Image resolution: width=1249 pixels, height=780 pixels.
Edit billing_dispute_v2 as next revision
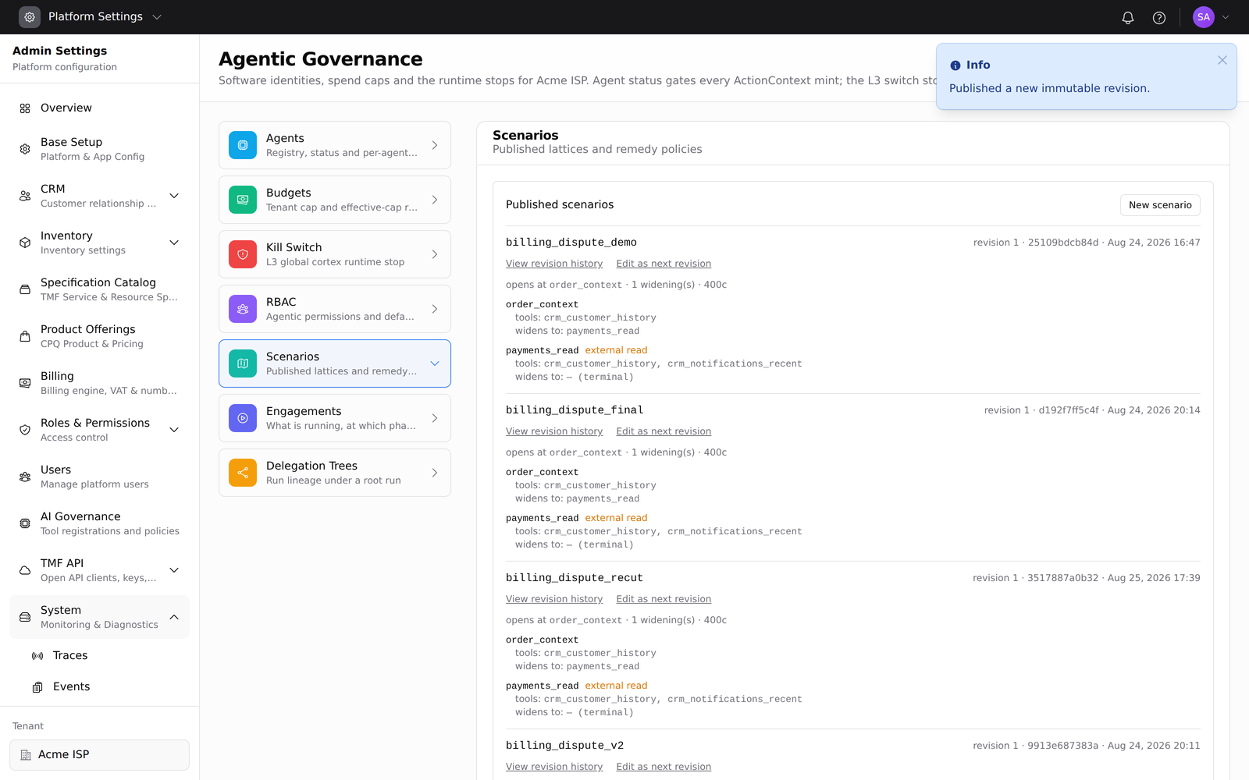pyautogui.click(x=664, y=767)
